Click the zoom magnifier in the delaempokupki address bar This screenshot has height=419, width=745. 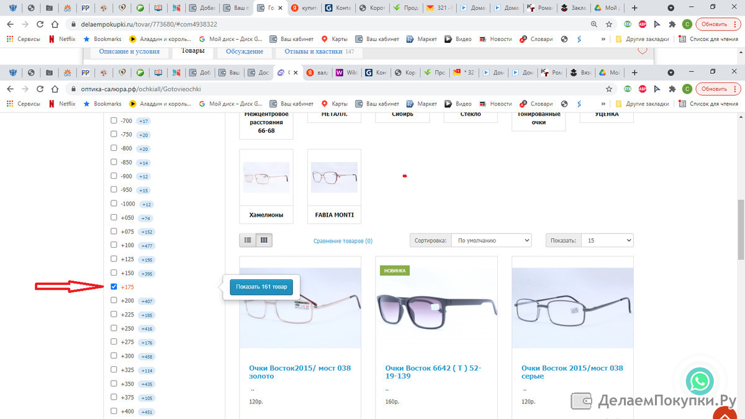(594, 24)
